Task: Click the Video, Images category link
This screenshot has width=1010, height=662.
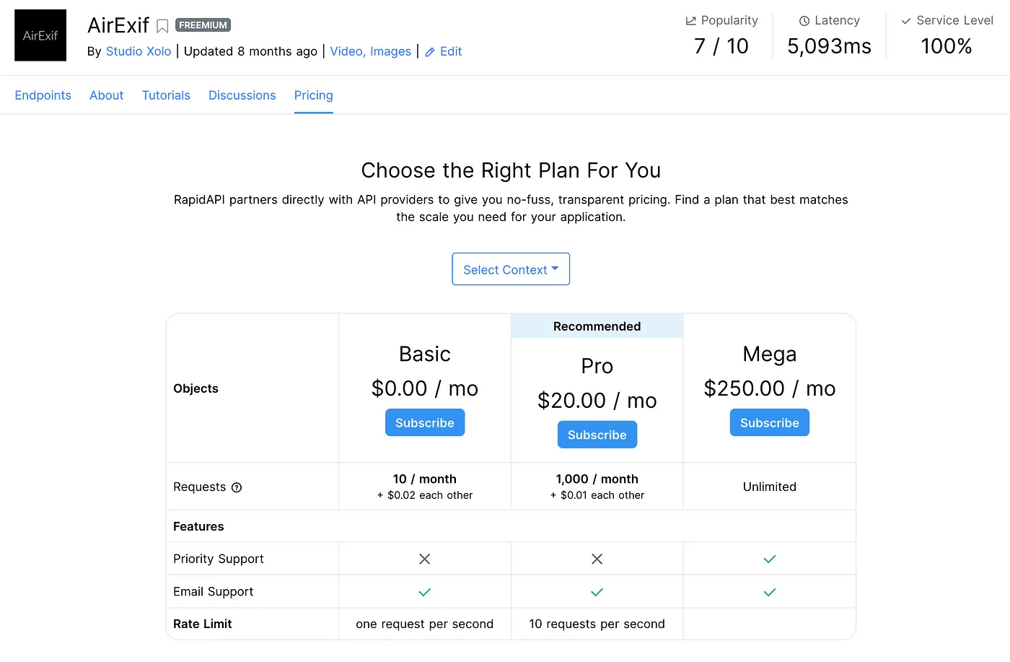Action: click(x=371, y=51)
